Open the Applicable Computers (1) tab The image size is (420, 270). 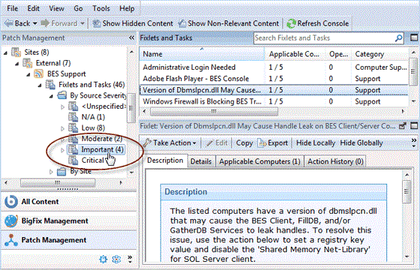pyautogui.click(x=259, y=161)
